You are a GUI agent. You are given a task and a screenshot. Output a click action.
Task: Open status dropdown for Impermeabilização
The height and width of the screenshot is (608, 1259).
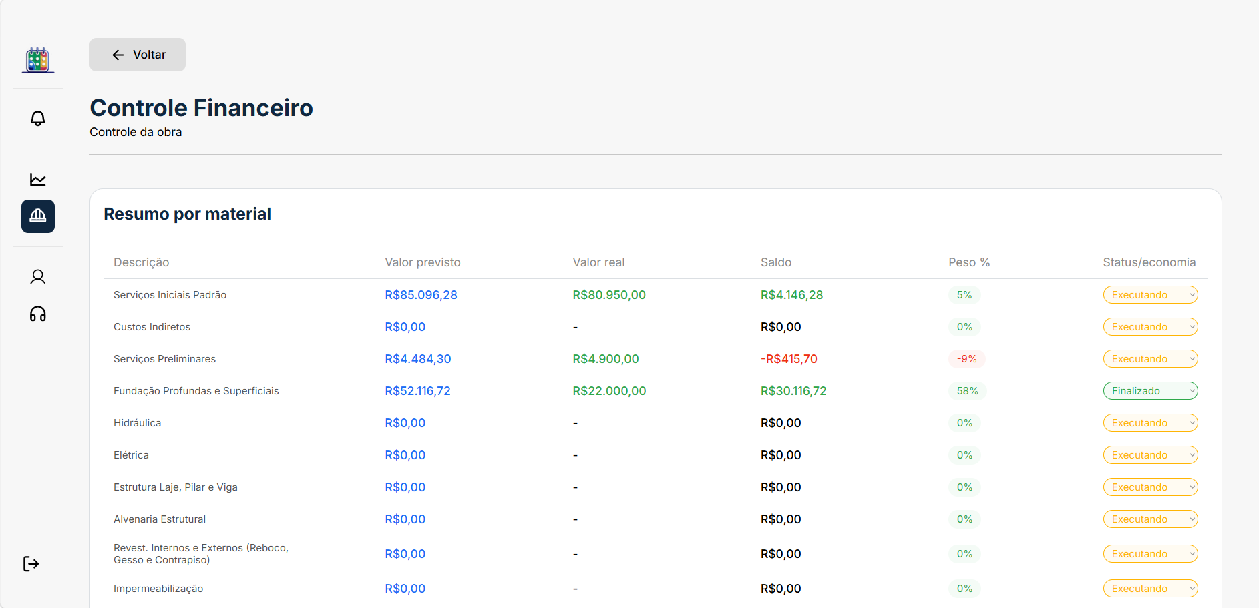pos(1150,589)
